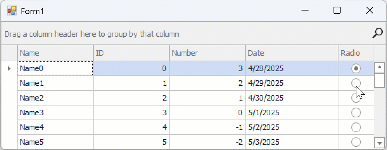Close the Form1 window
Image resolution: width=387 pixels, height=150 pixels.
coord(369,10)
